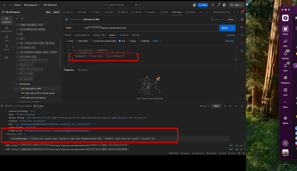This screenshot has width=297, height=171.
Task: Click the request URL input field
Action: point(151,28)
